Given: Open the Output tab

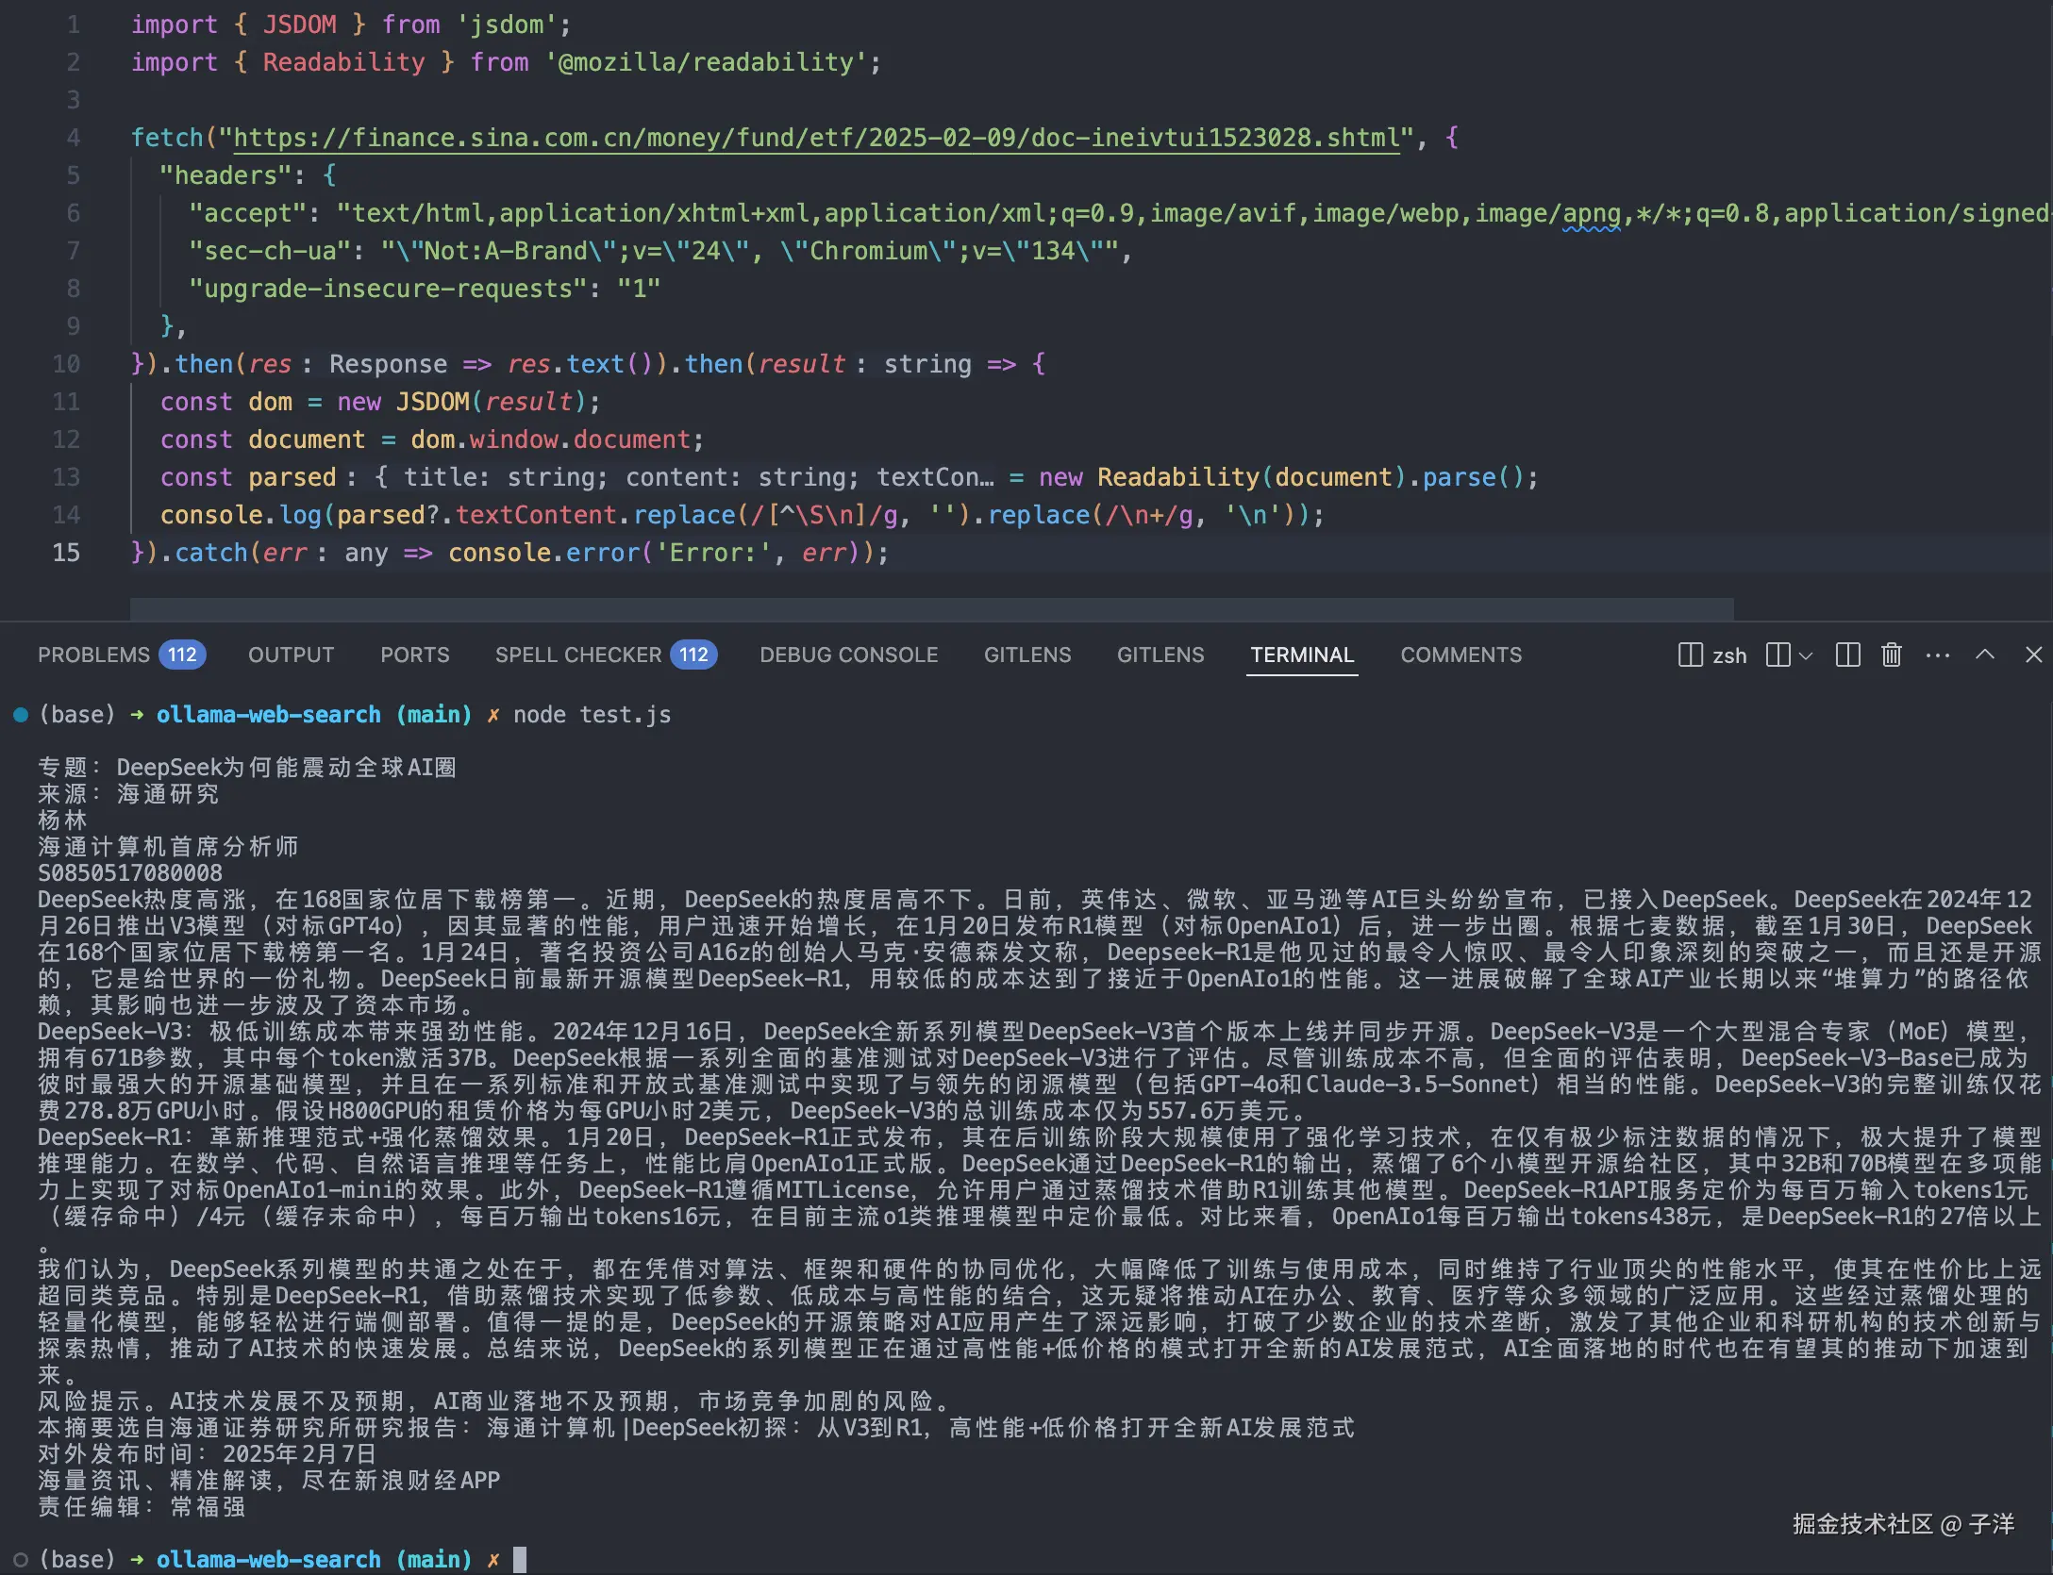Looking at the screenshot, I should [291, 655].
